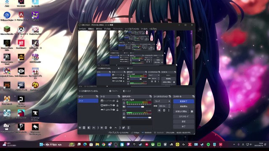This screenshot has width=269, height=151.
Task: Open the シーンコレクション(S) menu
Action: coord(132,29)
